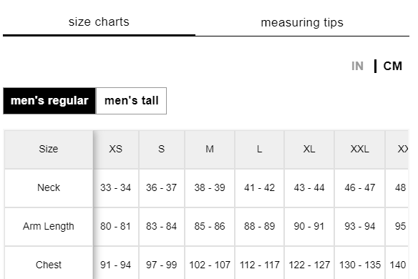Click the 88 - 89 arm length cell
This screenshot has height=279, width=418.
point(259,226)
